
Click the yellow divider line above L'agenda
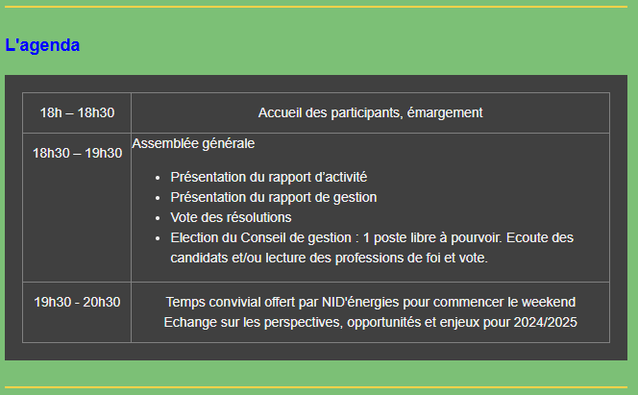(x=316, y=7)
